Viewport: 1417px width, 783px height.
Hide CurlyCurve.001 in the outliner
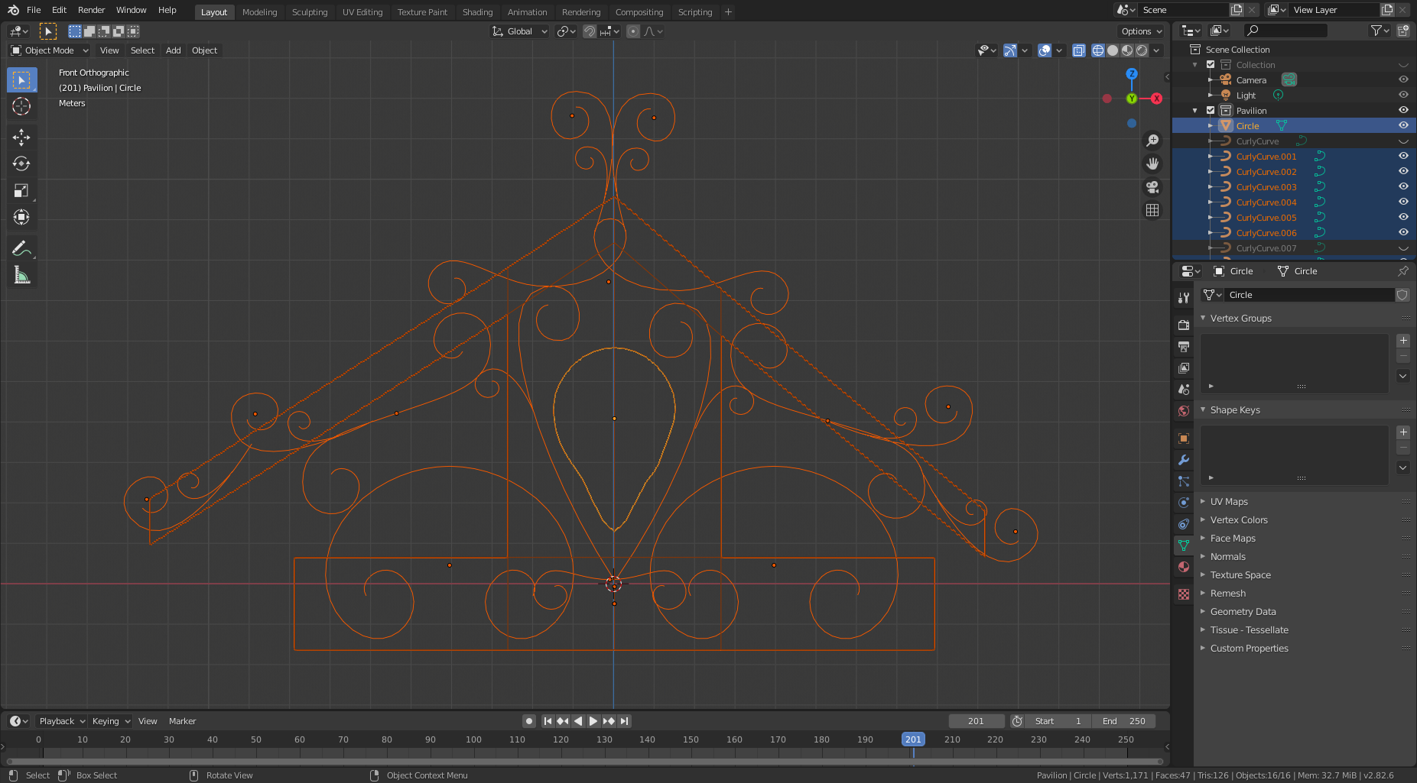click(1403, 156)
